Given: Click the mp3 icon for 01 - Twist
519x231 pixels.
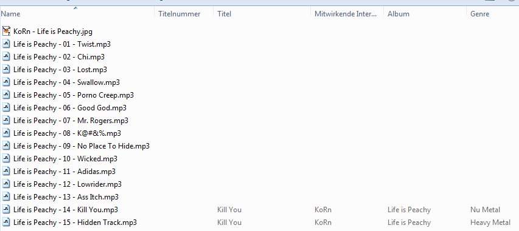Looking at the screenshot, I should (x=6, y=44).
